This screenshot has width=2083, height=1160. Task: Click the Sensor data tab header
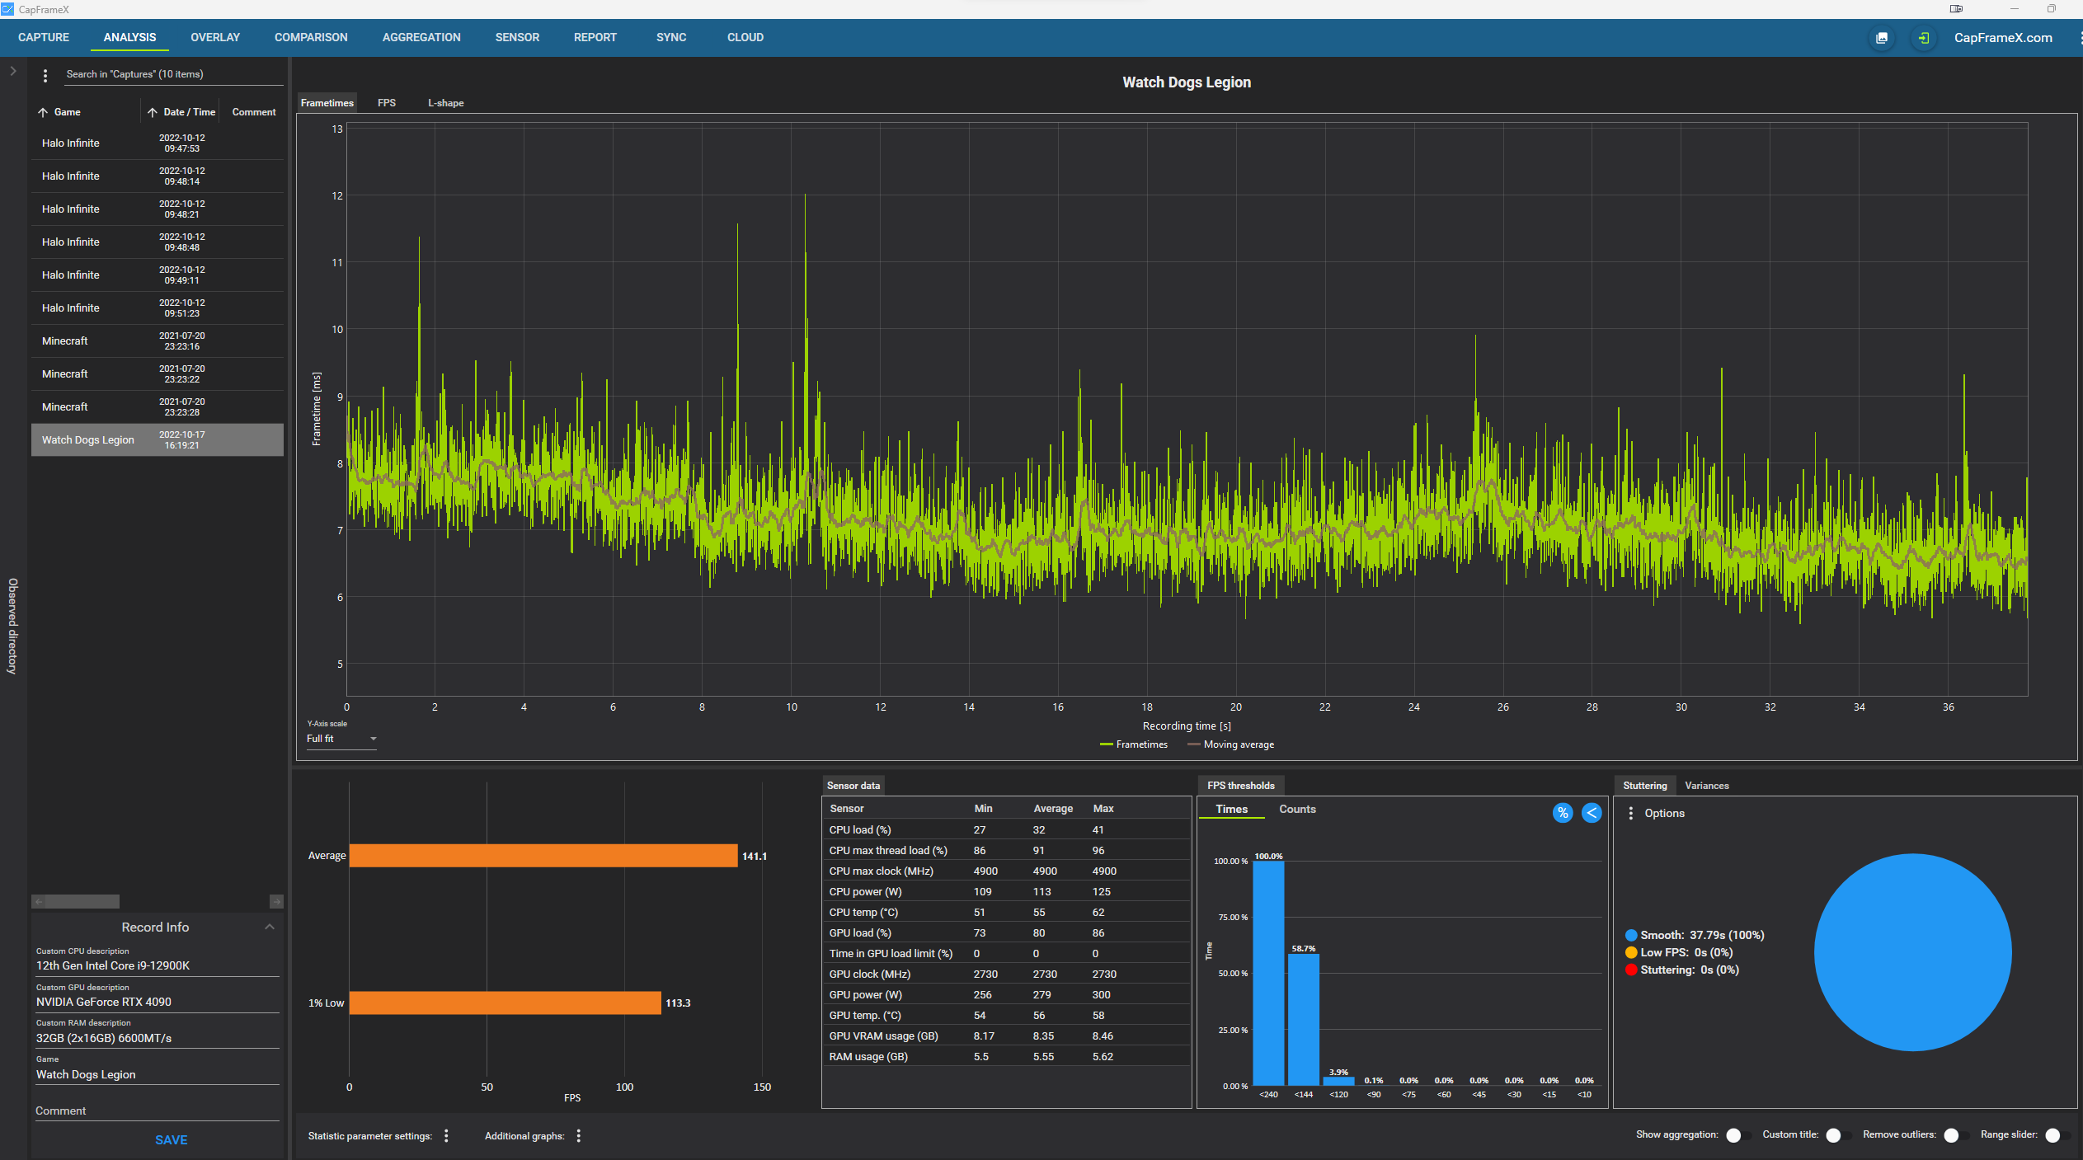pyautogui.click(x=853, y=786)
